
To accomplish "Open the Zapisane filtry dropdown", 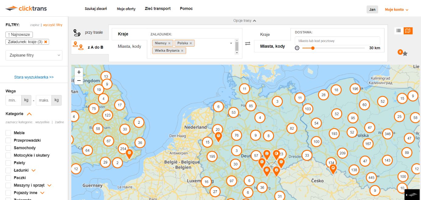I will 34,55.
